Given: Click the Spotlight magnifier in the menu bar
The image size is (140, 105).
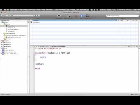Looking at the screenshot, I should click(137, 10).
